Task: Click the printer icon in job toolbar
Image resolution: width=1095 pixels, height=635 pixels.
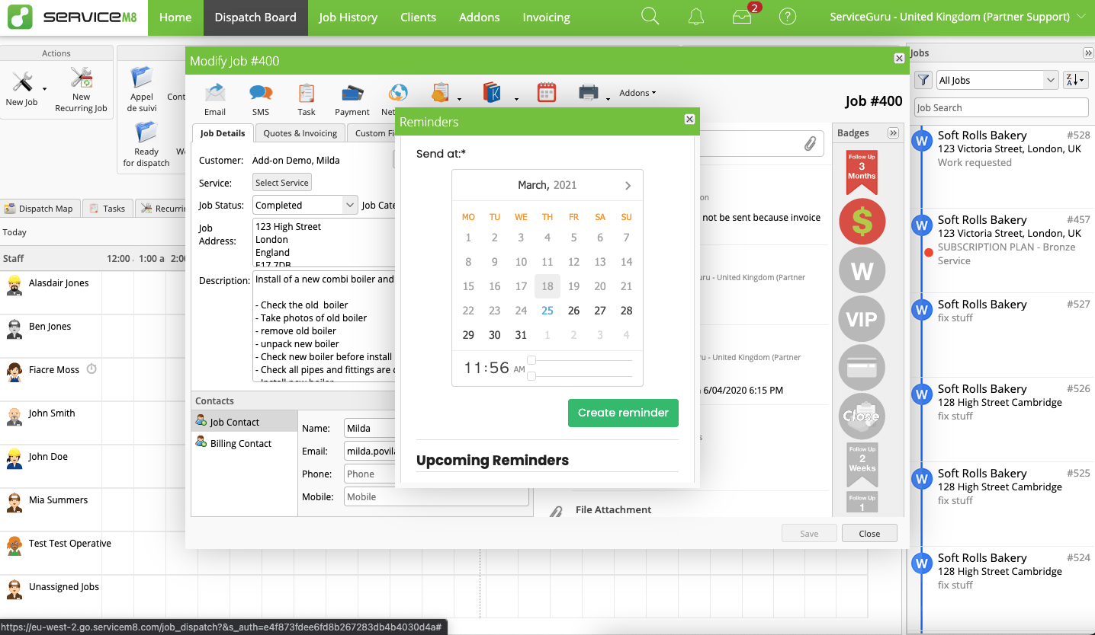Action: click(589, 93)
